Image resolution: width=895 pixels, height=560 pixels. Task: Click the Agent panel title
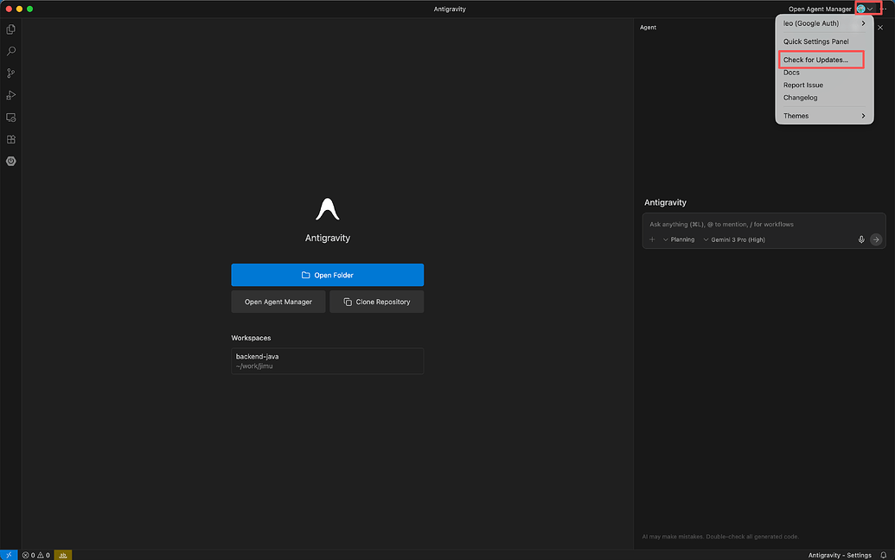pyautogui.click(x=648, y=28)
